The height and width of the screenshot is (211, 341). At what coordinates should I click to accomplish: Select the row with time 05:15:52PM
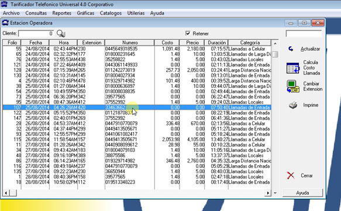137,113
